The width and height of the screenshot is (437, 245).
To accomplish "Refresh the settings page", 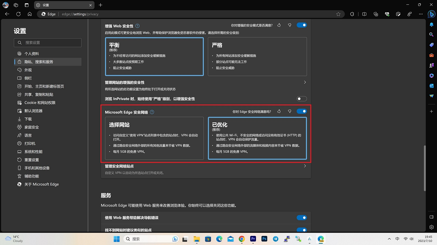I will [18, 14].
